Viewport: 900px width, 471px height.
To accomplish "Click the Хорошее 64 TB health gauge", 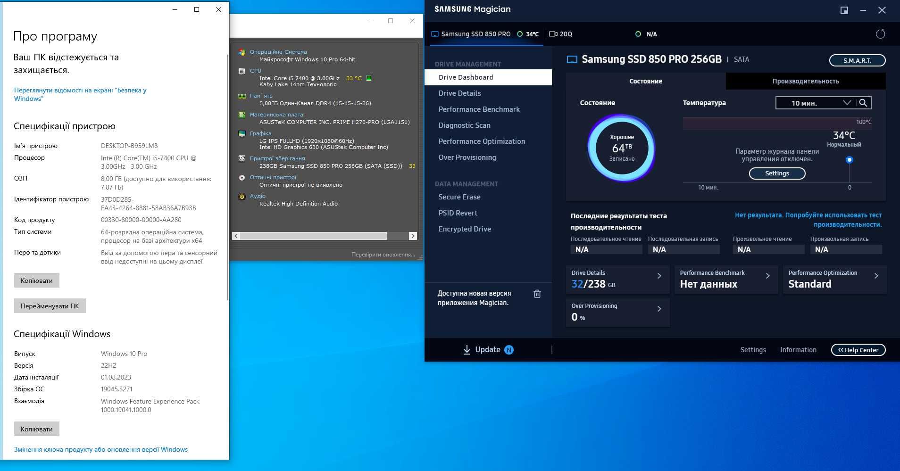I will pyautogui.click(x=622, y=148).
